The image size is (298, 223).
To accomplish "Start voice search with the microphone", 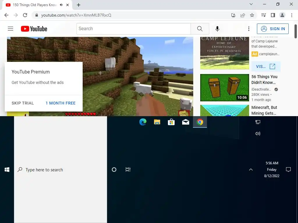I will pos(217,29).
